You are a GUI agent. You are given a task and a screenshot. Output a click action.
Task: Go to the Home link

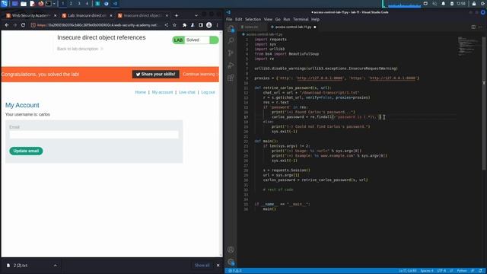(140, 92)
